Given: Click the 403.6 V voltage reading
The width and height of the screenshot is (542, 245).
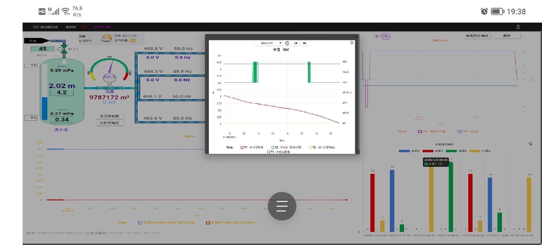Looking at the screenshot, I should (153, 118).
